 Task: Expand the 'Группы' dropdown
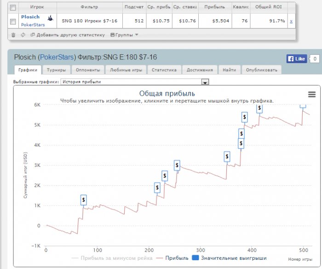124,35
